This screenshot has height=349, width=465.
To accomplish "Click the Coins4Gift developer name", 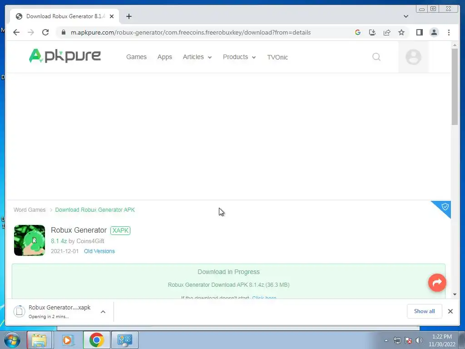I will point(90,241).
